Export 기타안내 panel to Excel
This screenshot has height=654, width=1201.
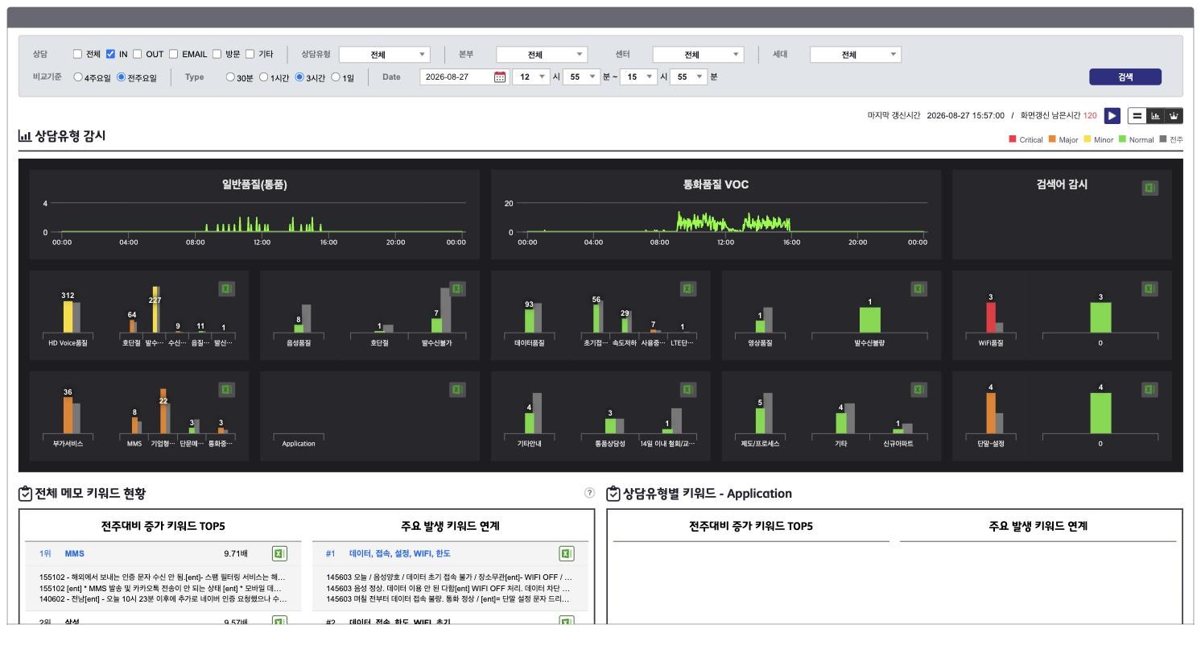coord(688,389)
